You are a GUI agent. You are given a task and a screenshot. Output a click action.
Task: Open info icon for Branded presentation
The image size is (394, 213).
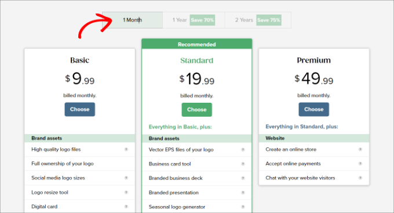click(x=243, y=193)
